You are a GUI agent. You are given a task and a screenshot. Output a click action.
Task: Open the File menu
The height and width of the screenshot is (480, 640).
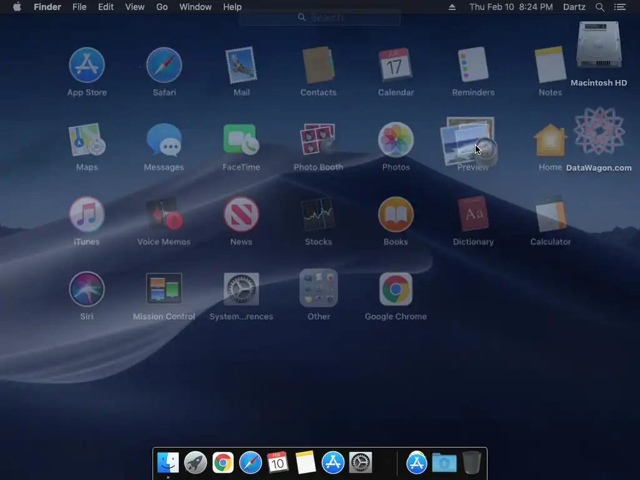(79, 7)
